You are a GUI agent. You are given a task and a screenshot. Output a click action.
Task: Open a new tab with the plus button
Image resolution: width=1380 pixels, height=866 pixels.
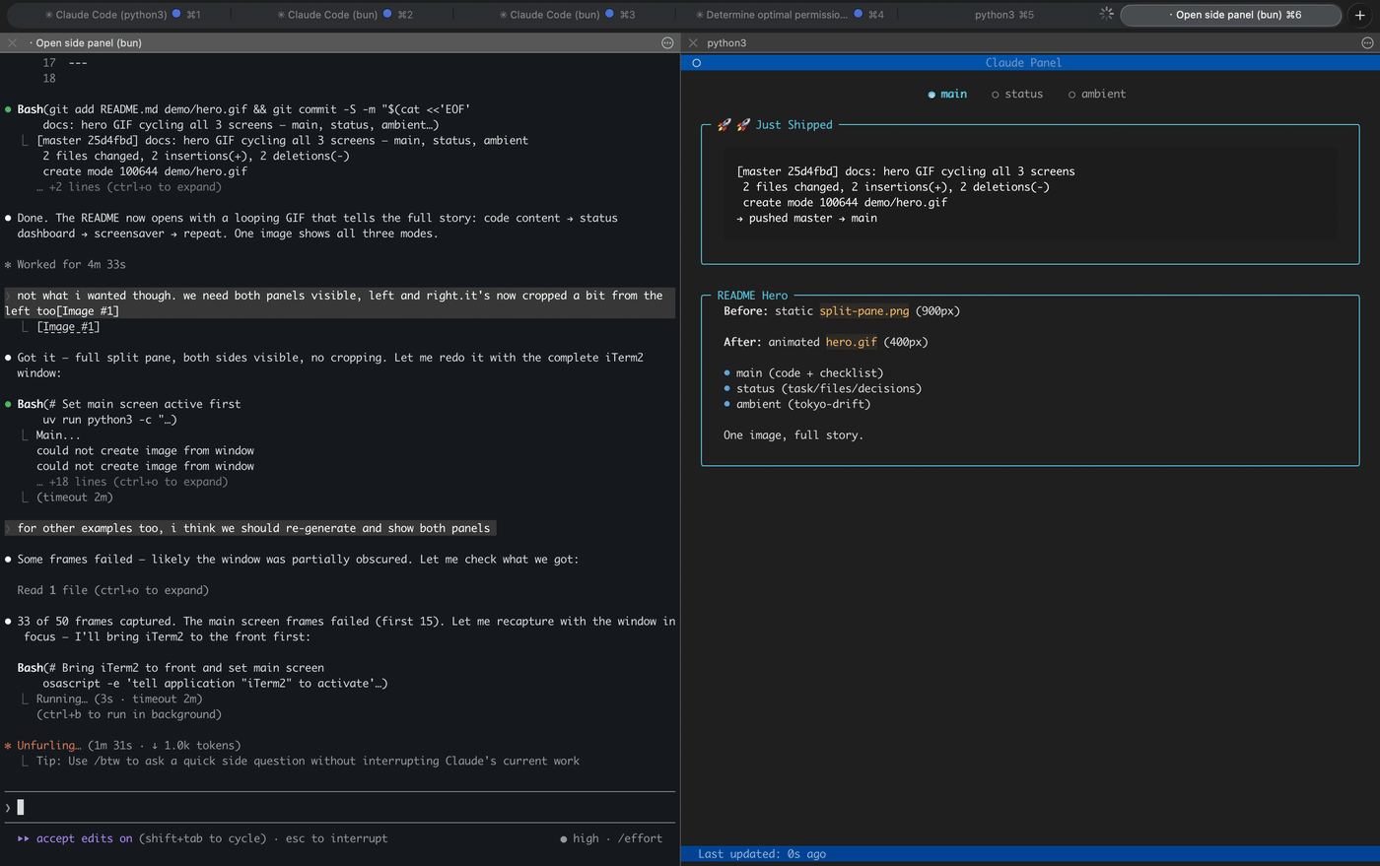(x=1360, y=15)
